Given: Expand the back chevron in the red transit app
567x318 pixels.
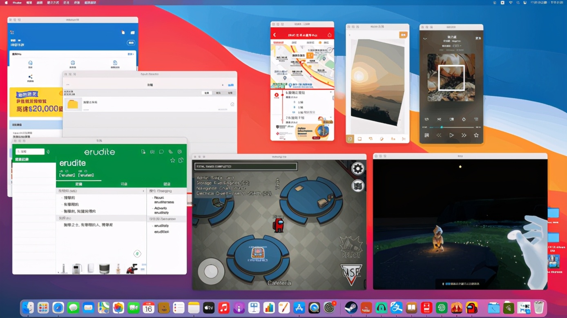Looking at the screenshot, I should (275, 35).
